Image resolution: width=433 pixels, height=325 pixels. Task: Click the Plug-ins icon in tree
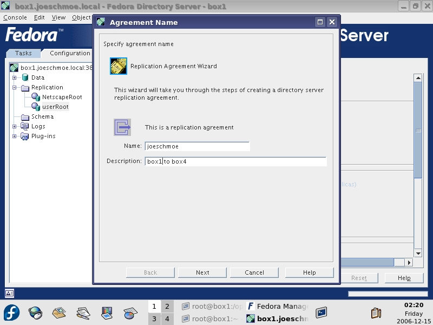tap(25, 136)
